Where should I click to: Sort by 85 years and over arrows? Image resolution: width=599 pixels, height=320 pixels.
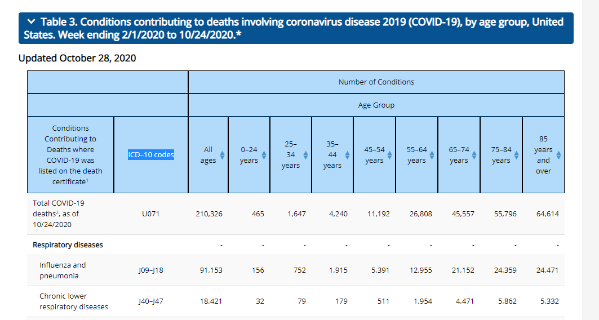pyautogui.click(x=558, y=155)
